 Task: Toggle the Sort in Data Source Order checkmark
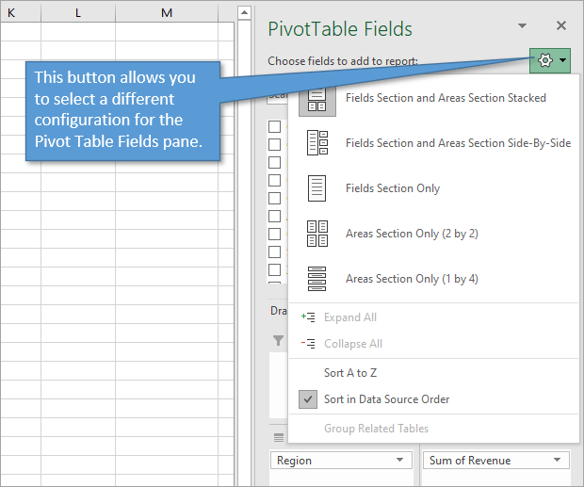point(308,399)
